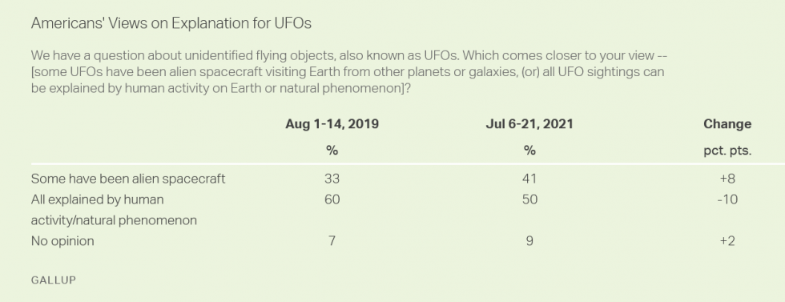The image size is (785, 302).
Task: Click the value 9 under 2021
Action: click(529, 241)
